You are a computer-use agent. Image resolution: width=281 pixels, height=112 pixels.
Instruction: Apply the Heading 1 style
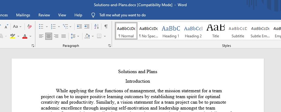171,31
